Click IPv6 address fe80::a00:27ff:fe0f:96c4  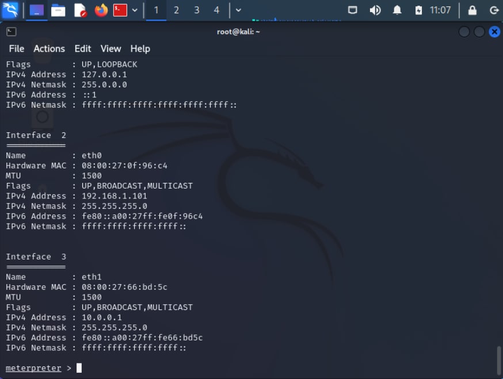[142, 216]
